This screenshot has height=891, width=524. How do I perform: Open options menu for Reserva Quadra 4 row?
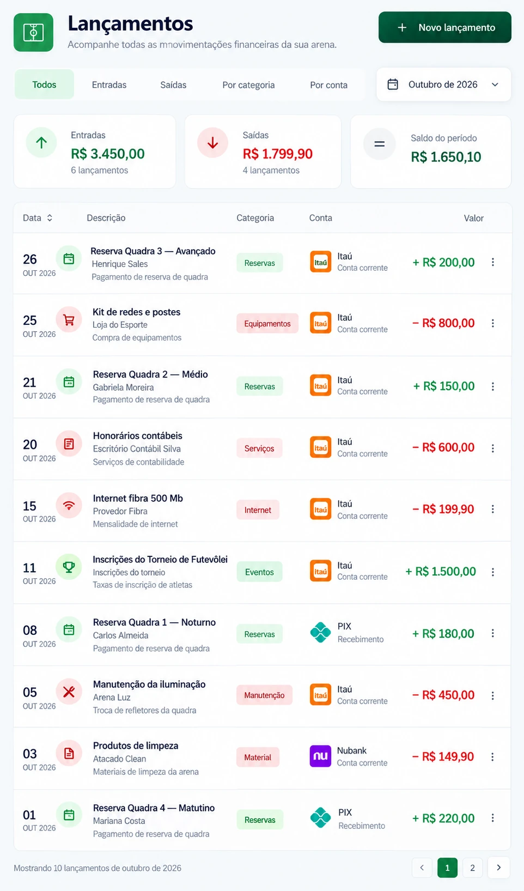pos(492,818)
